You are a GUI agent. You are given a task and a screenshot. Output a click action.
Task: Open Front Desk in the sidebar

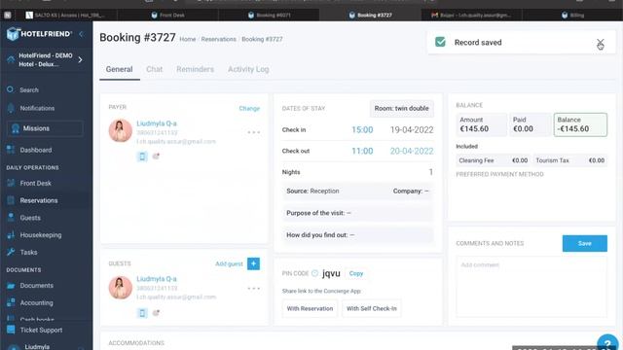coord(35,184)
